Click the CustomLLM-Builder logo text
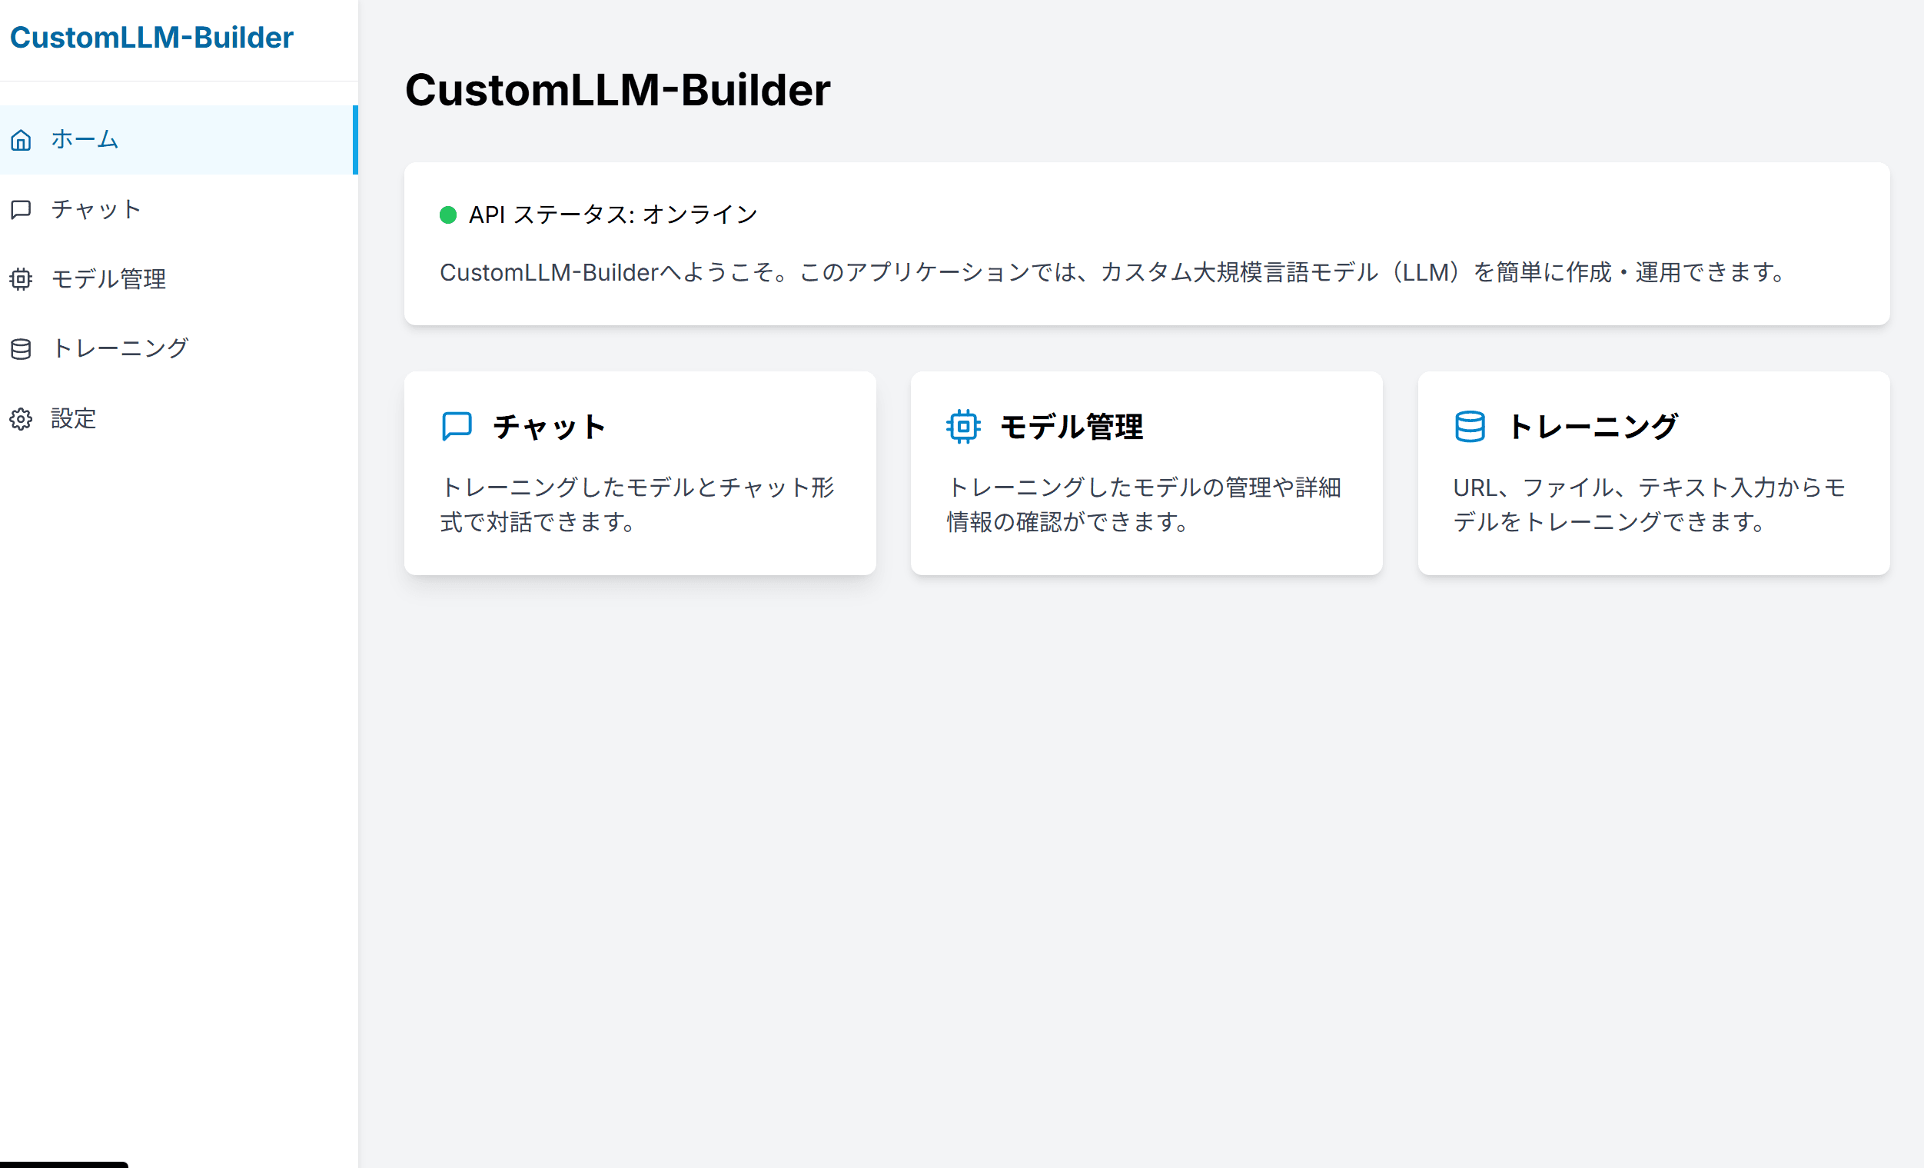Screen dimensions: 1924x1168 (x=153, y=37)
